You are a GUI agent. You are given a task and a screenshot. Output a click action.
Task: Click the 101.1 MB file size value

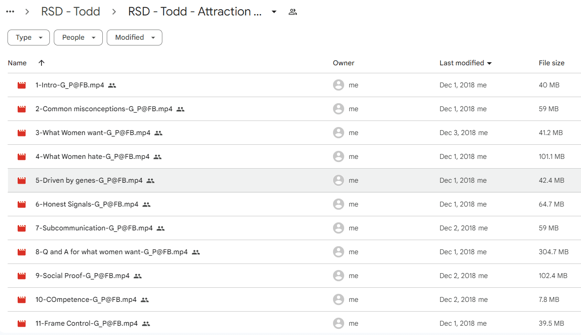tap(551, 157)
